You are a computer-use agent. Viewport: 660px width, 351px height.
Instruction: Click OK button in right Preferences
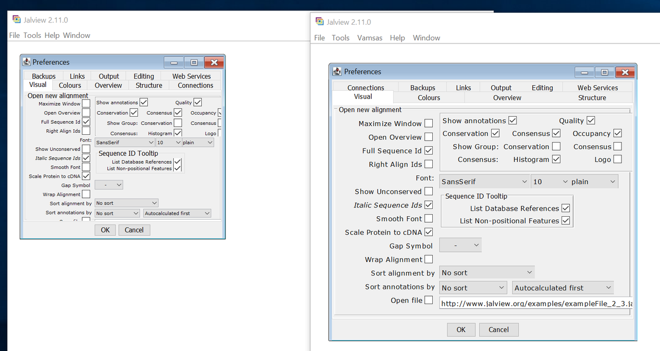(461, 330)
